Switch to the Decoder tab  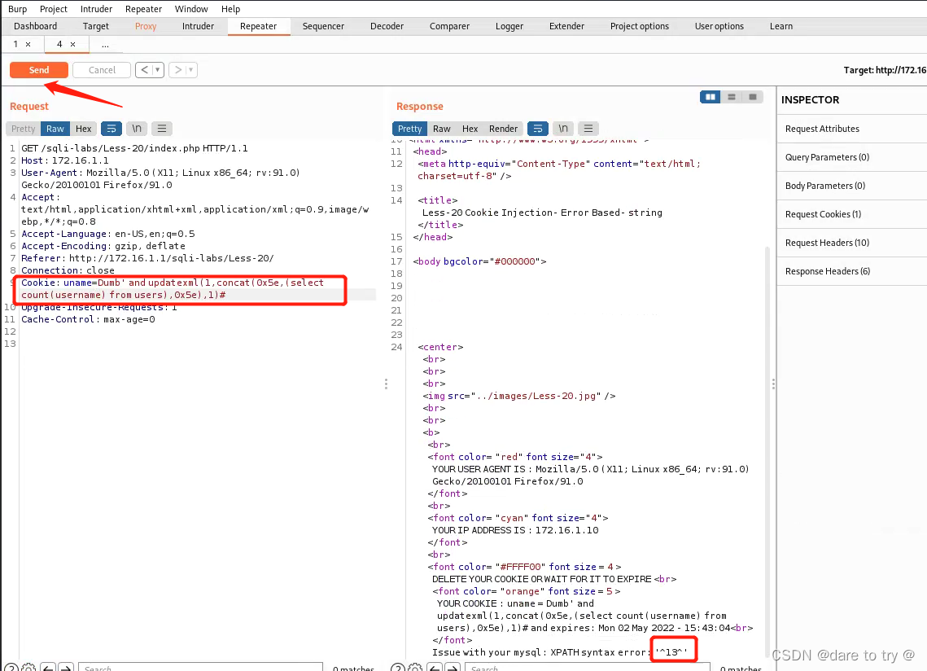pyautogui.click(x=387, y=26)
